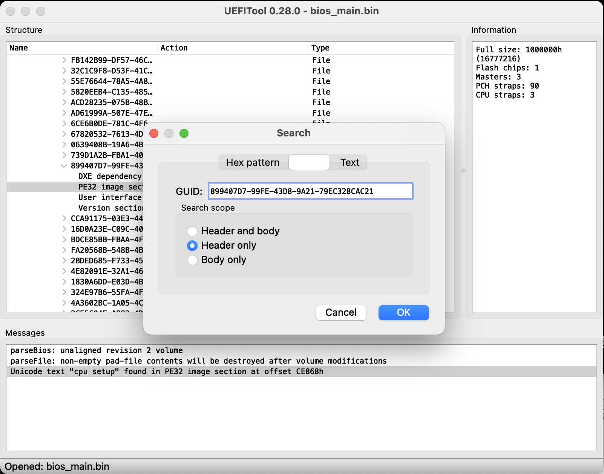Select the DXE dependency section row

(x=110, y=176)
